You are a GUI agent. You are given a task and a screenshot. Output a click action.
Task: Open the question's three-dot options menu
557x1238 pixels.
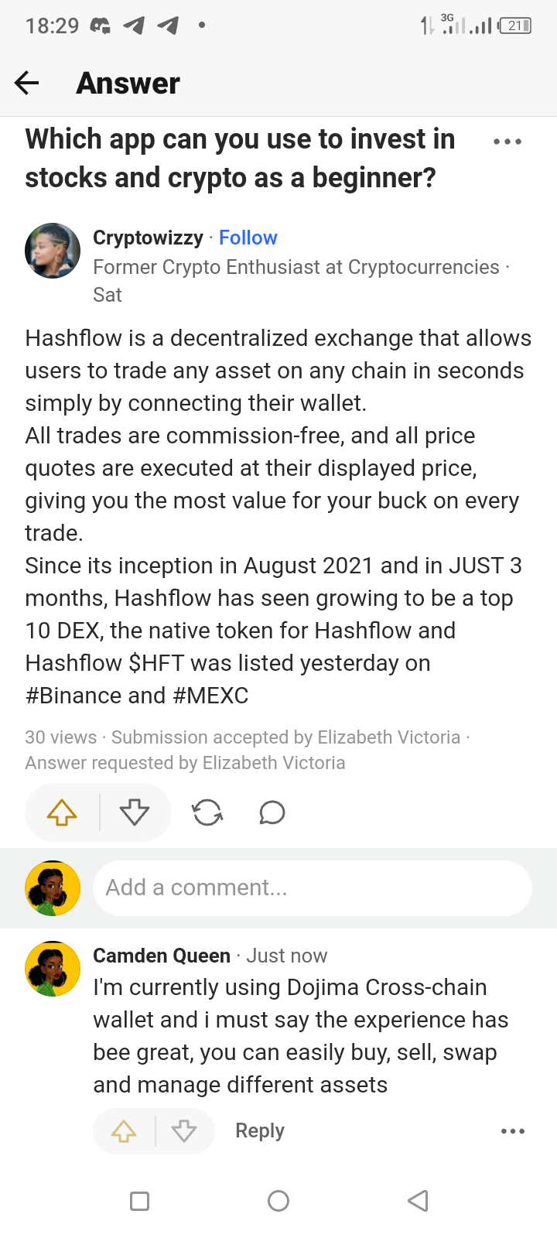(x=507, y=142)
